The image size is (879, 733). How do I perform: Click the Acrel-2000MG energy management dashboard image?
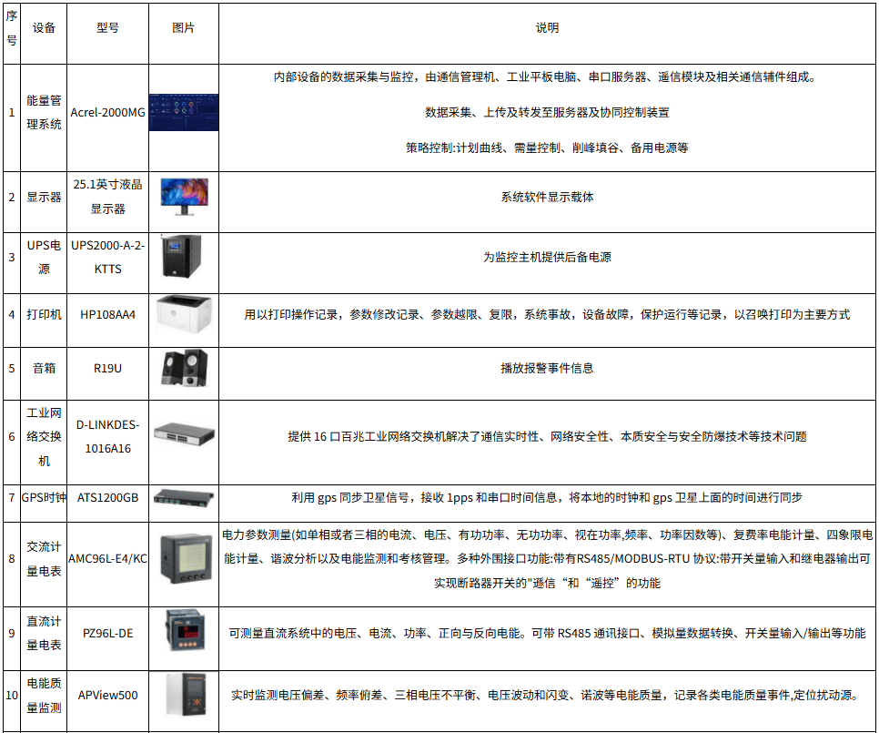tap(183, 113)
